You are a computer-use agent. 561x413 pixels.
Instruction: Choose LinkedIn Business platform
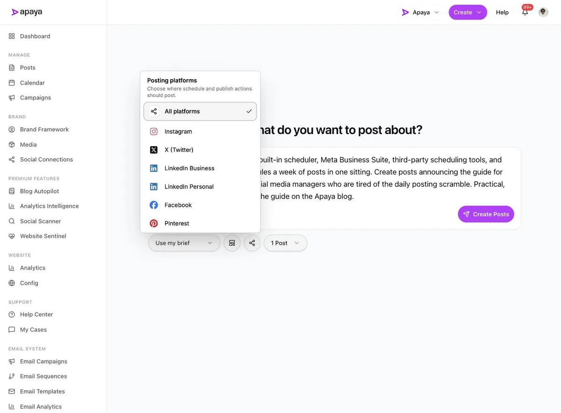(200, 168)
